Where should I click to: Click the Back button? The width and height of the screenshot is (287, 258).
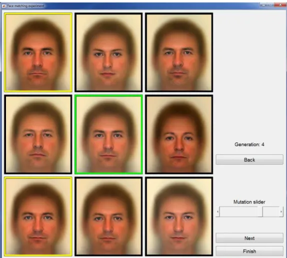tap(249, 160)
